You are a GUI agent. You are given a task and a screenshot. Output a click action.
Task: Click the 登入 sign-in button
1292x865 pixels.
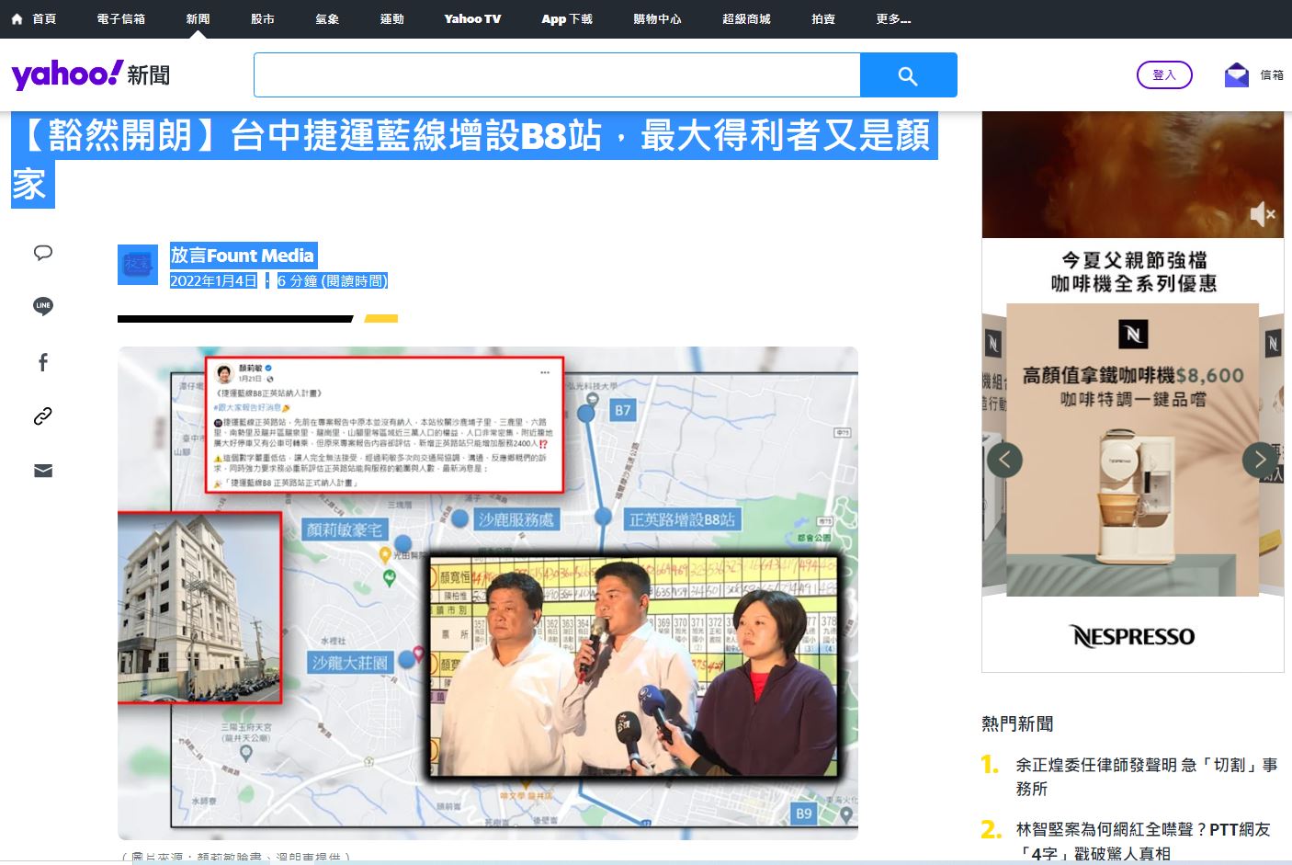1164,74
